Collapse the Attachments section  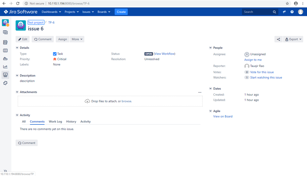(x=17, y=92)
